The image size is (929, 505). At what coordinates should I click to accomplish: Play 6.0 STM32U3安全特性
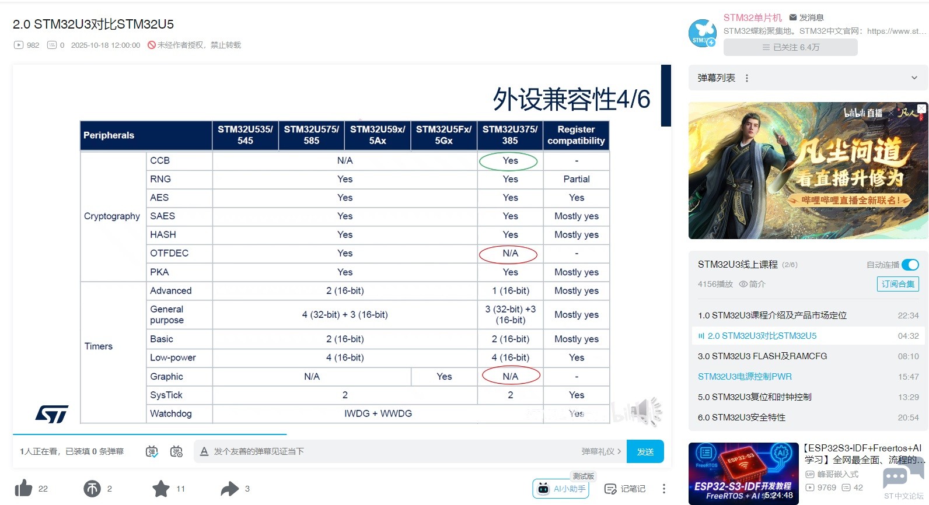click(808, 418)
